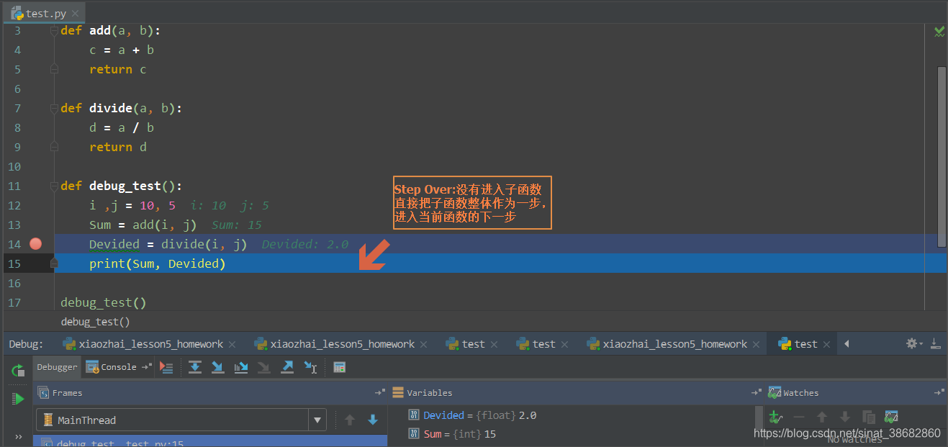Image resolution: width=948 pixels, height=447 pixels.
Task: Click New Watch plus icon
Action: point(775,417)
